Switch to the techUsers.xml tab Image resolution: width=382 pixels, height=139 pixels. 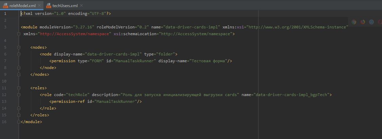click(65, 6)
